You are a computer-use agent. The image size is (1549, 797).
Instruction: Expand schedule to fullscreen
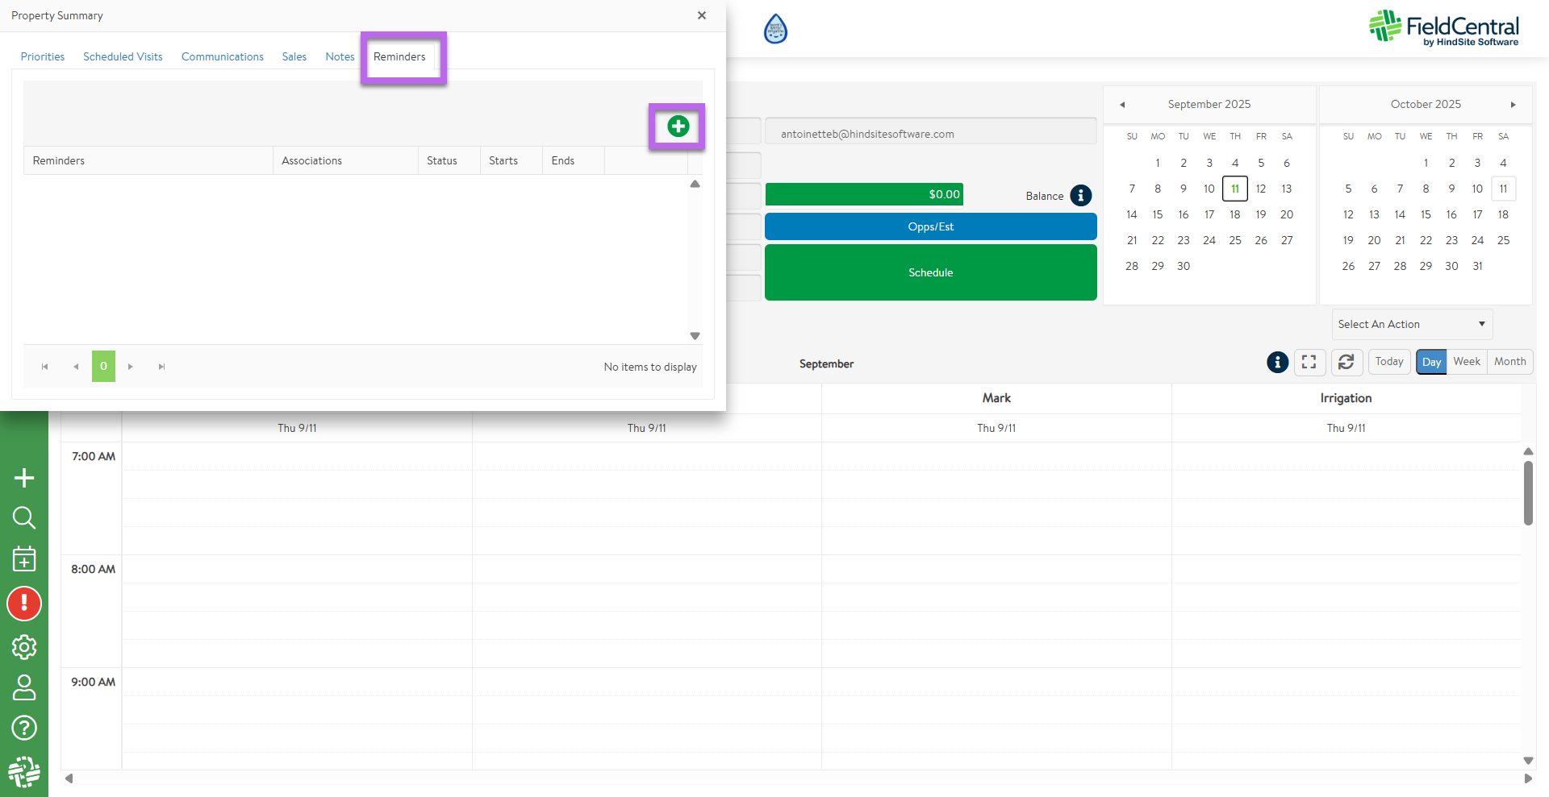coord(1309,363)
